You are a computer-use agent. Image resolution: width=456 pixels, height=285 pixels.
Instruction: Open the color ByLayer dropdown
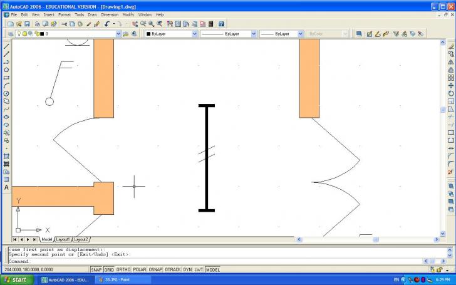pyautogui.click(x=195, y=34)
